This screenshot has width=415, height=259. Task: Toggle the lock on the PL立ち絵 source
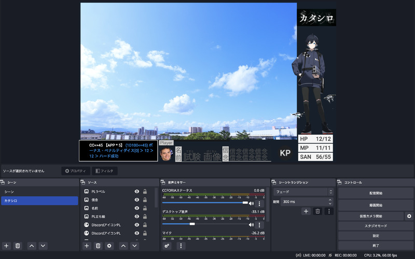[x=145, y=217]
